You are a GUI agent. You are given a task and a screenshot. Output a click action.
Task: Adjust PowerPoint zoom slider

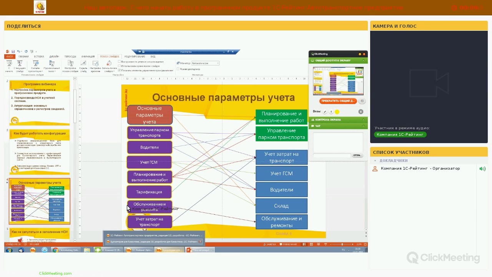tap(342, 244)
